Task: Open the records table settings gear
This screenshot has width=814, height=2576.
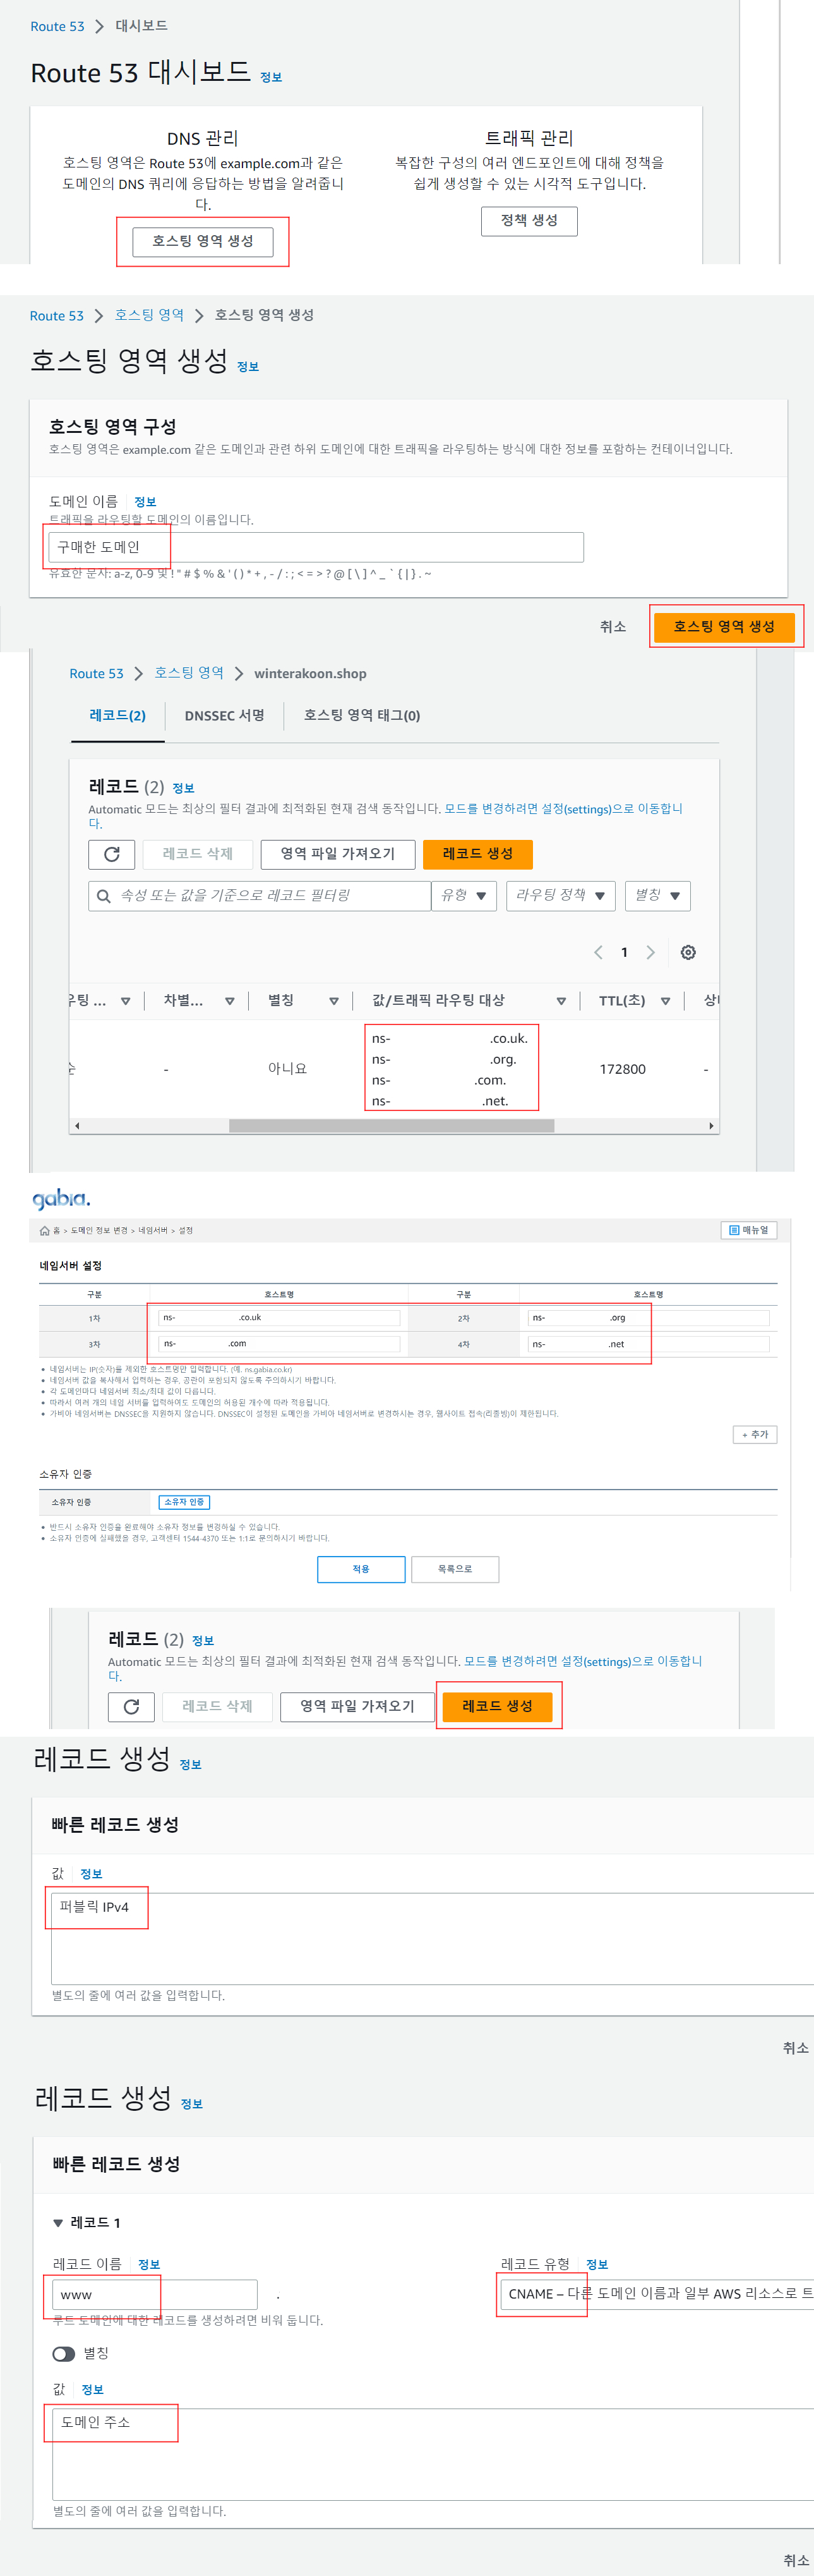Action: [688, 953]
